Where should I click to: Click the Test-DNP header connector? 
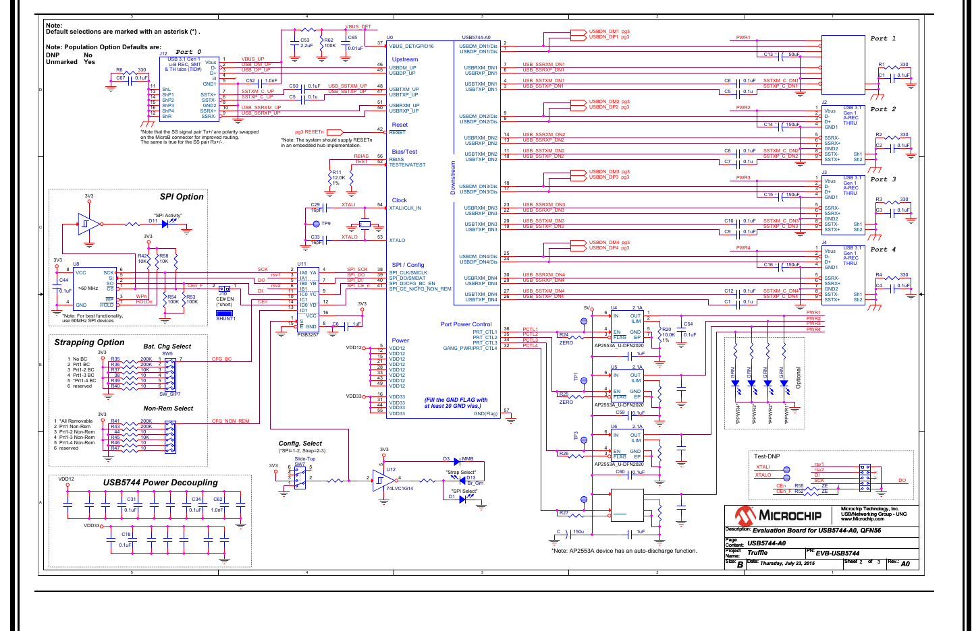pyautogui.click(x=865, y=477)
